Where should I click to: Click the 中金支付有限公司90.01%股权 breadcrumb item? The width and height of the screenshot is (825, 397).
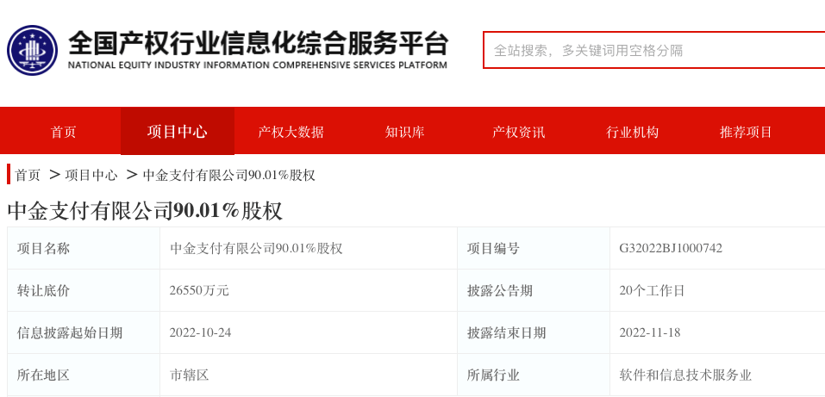228,175
